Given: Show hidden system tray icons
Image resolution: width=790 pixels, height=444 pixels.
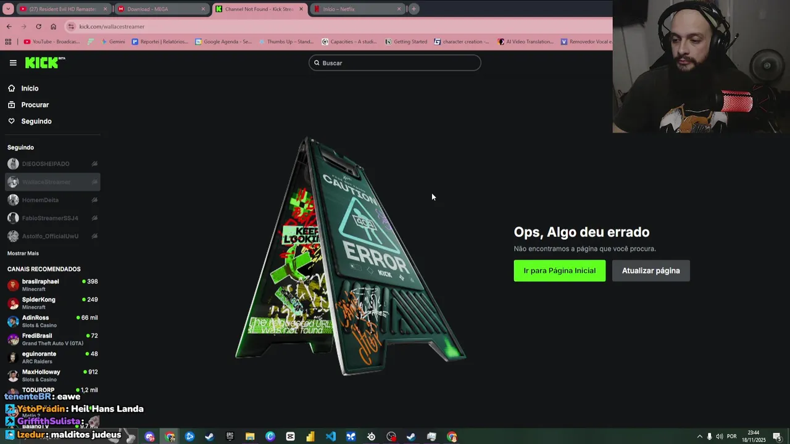Looking at the screenshot, I should (699, 437).
